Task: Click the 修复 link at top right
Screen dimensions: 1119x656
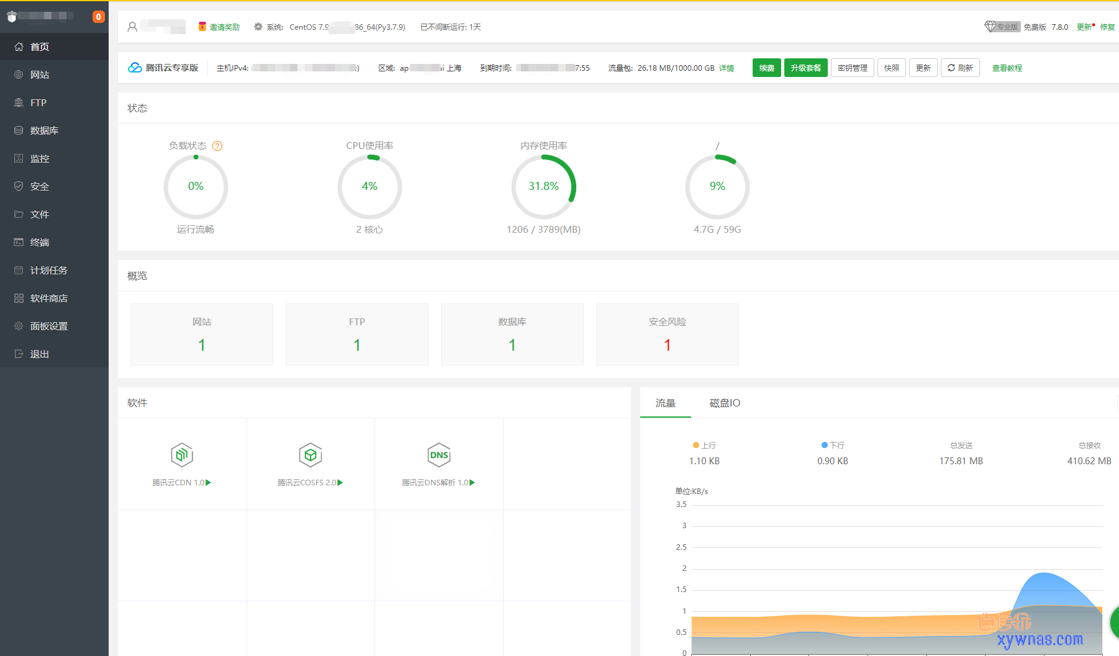Action: point(1107,27)
